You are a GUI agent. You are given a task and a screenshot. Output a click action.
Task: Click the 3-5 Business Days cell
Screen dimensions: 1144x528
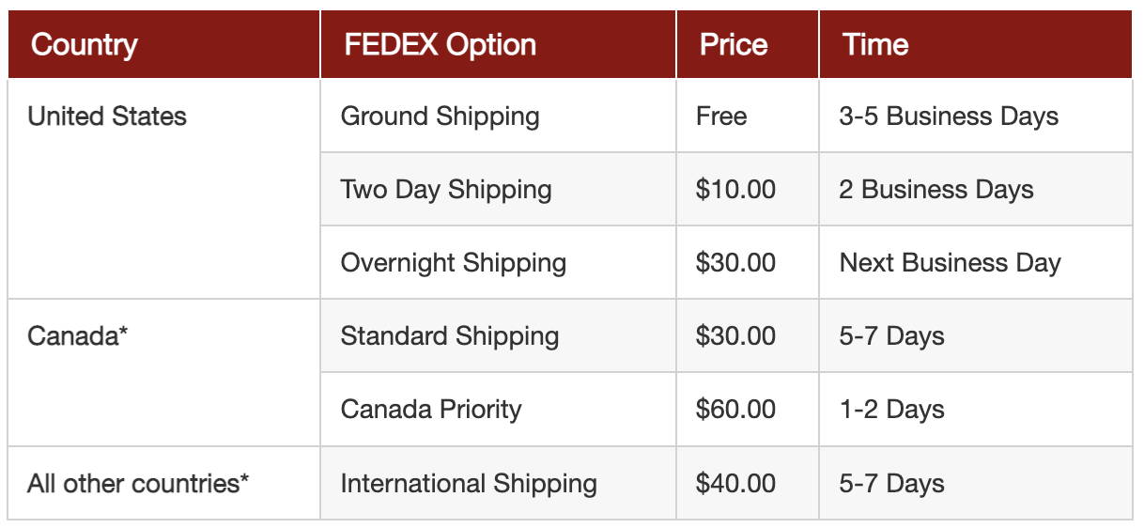tap(976, 116)
